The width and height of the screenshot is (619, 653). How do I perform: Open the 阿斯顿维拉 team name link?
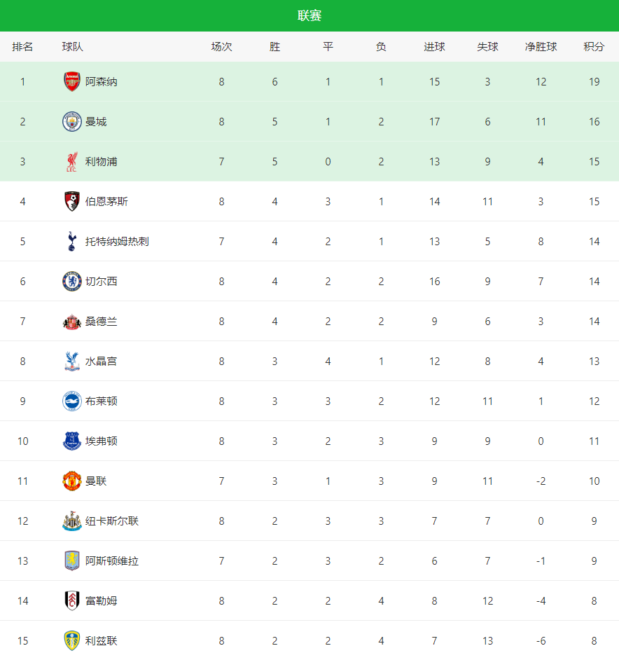click(112, 561)
